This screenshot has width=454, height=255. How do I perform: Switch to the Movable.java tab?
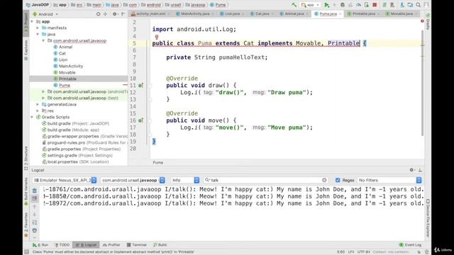tap(402, 14)
